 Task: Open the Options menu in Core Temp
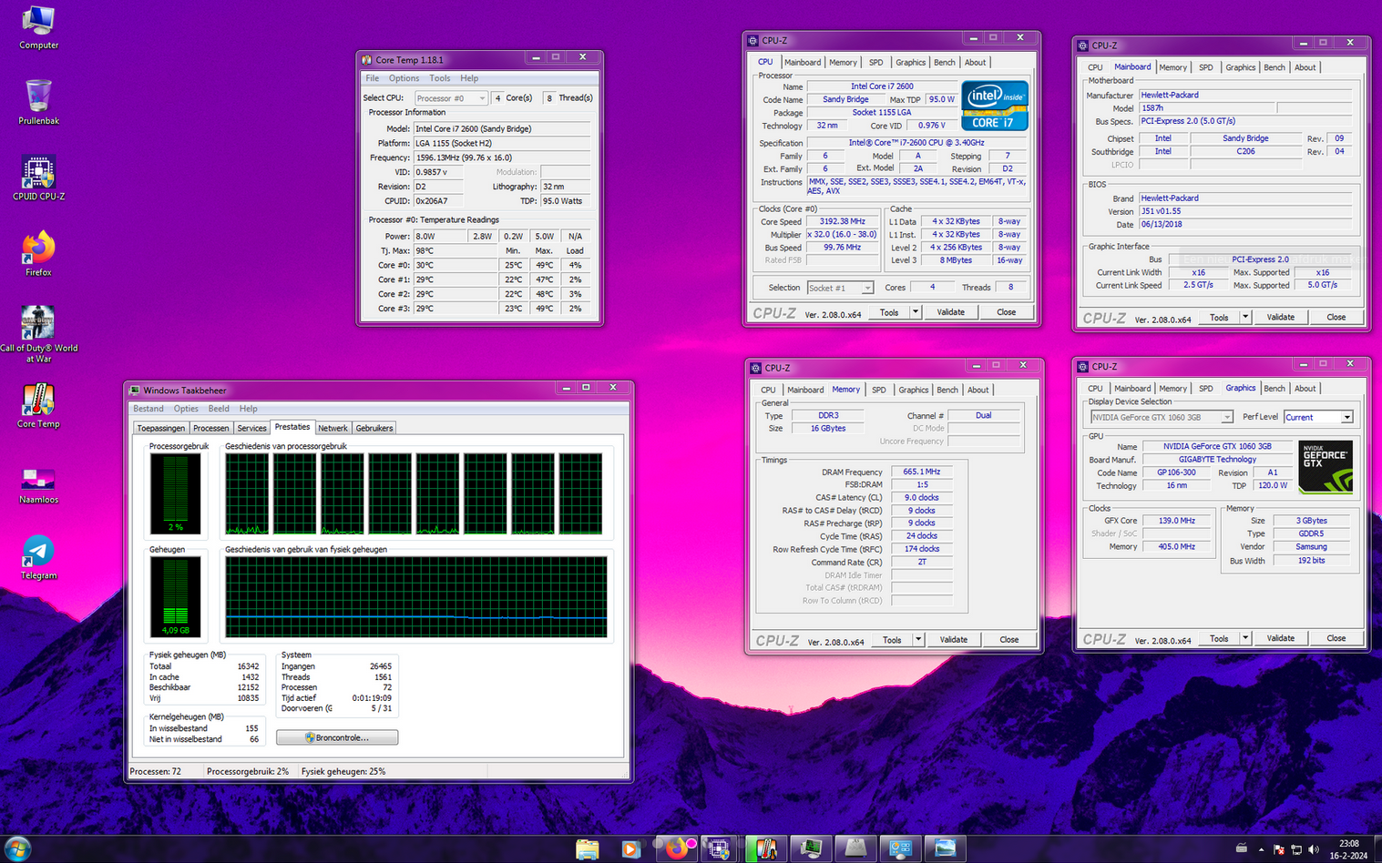tap(404, 78)
